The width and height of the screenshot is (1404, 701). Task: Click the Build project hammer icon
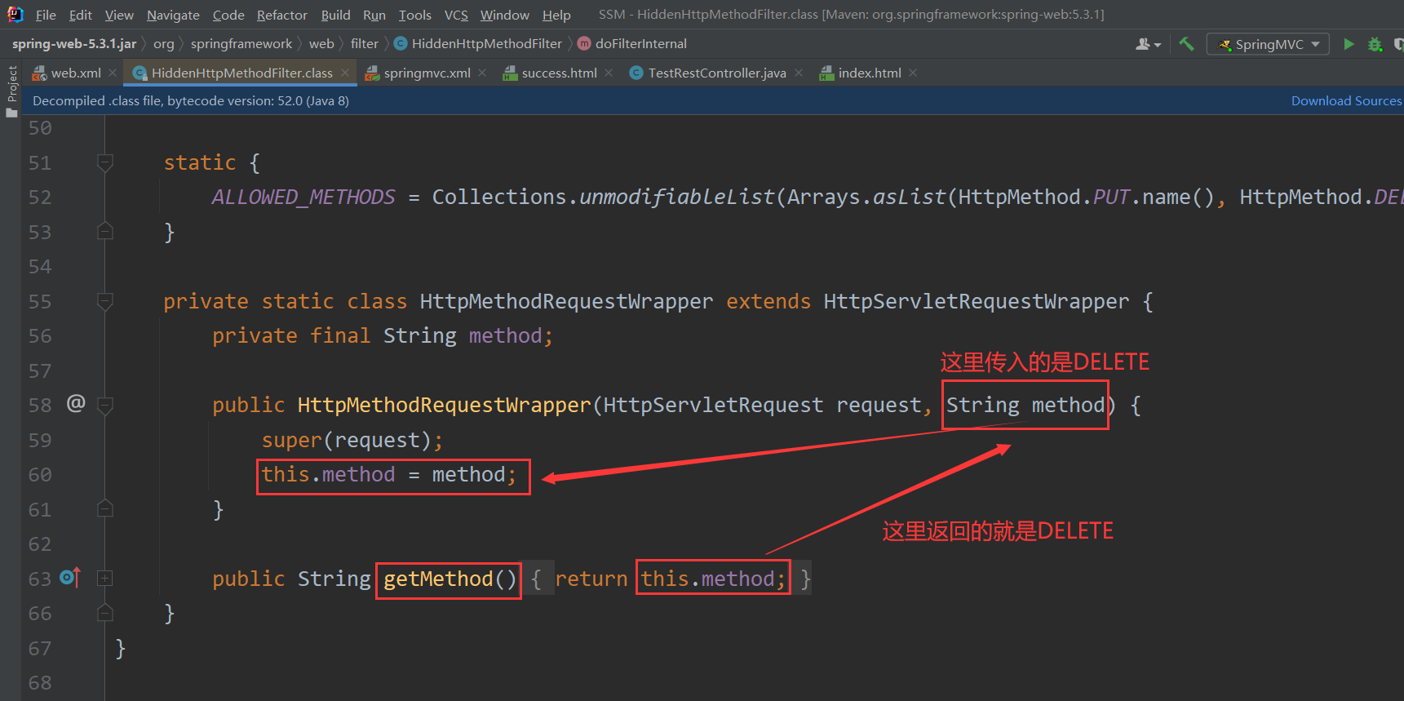point(1186,44)
